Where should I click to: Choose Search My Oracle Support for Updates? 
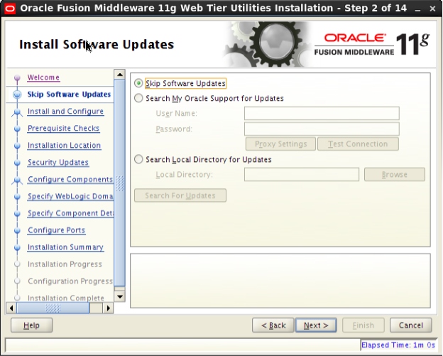(x=138, y=98)
